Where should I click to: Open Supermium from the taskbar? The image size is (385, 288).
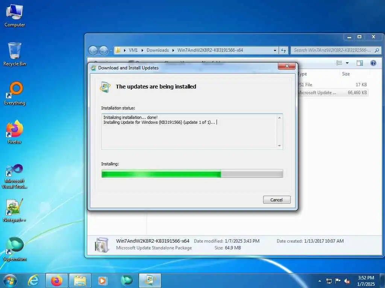pyautogui.click(x=127, y=280)
